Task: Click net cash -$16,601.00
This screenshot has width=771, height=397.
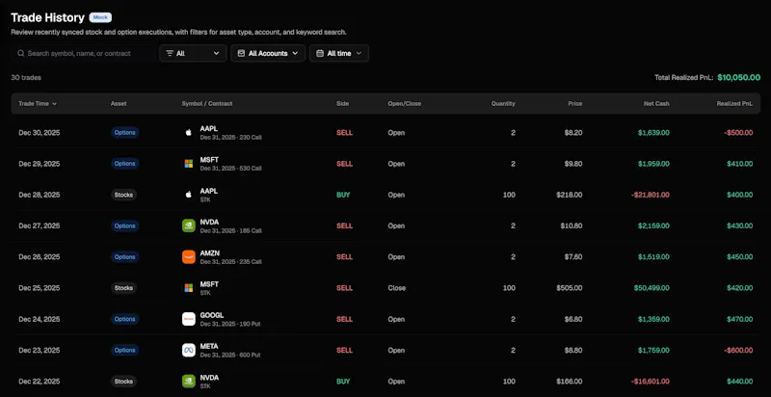Action: pos(650,382)
